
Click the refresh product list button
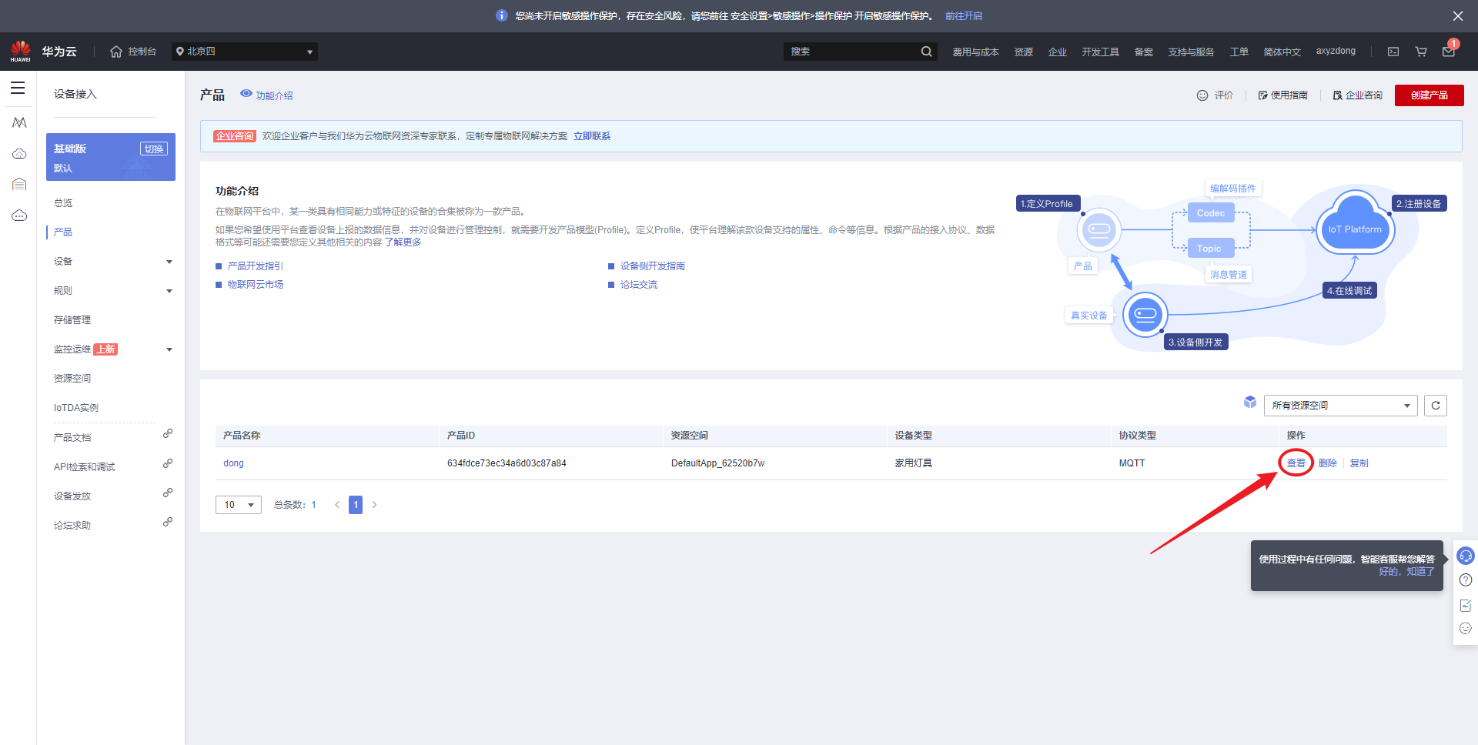coord(1436,406)
